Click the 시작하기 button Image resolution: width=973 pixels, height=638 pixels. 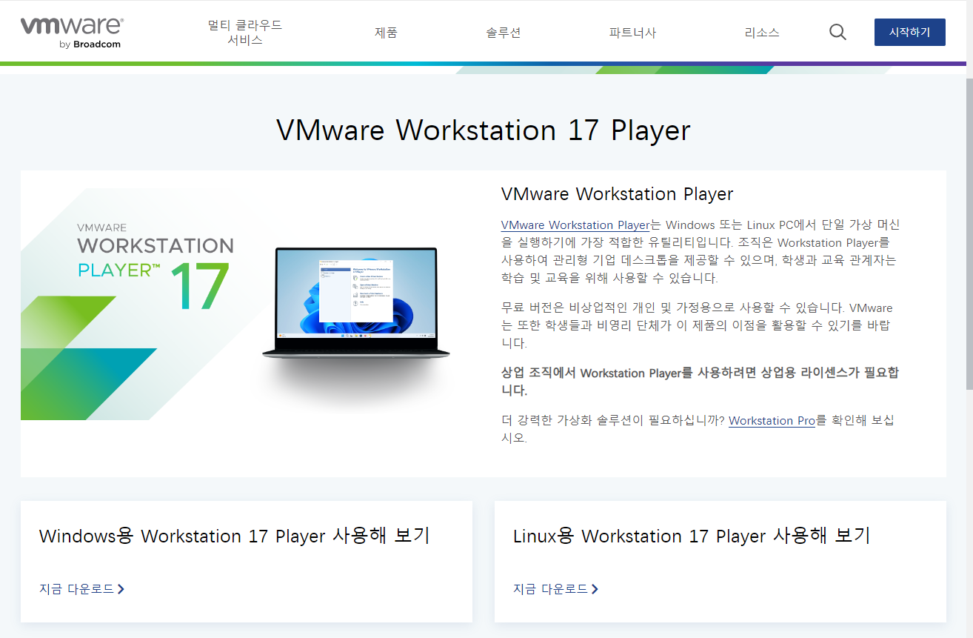click(x=909, y=32)
